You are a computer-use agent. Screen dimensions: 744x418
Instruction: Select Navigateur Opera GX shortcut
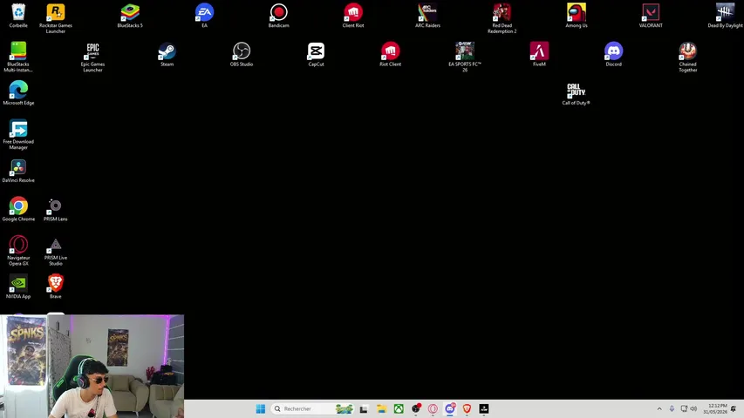coord(18,250)
